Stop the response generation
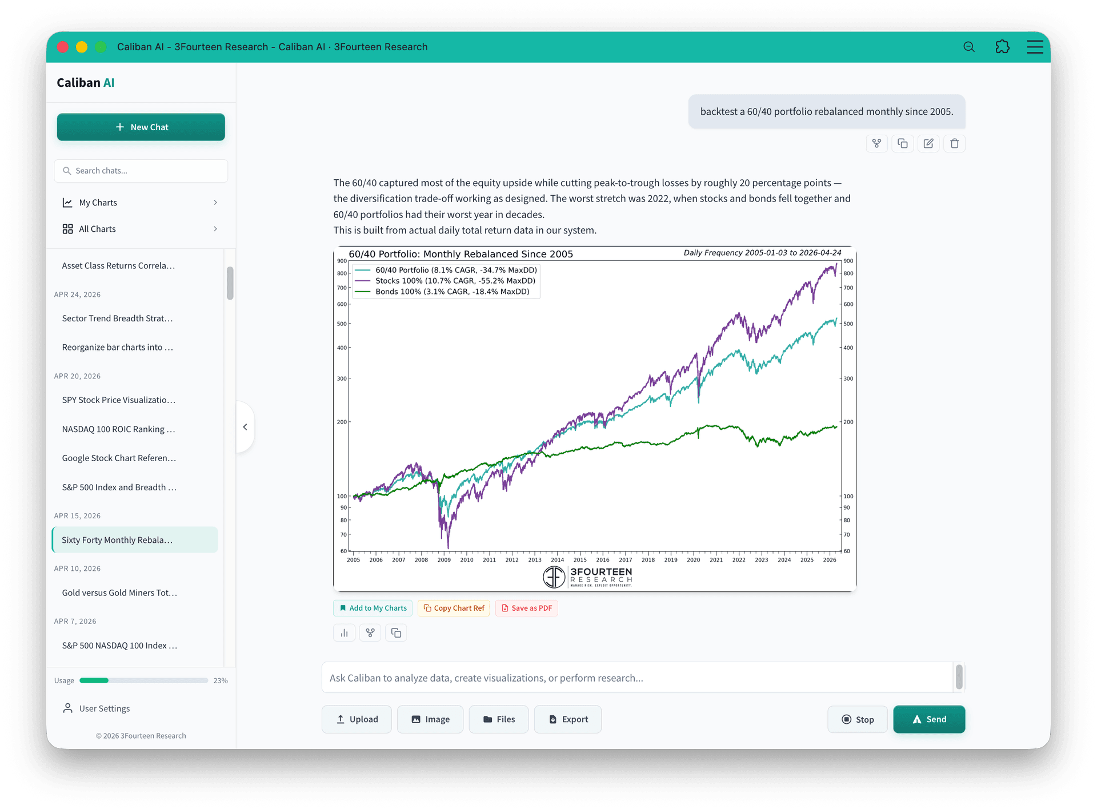 pos(858,719)
